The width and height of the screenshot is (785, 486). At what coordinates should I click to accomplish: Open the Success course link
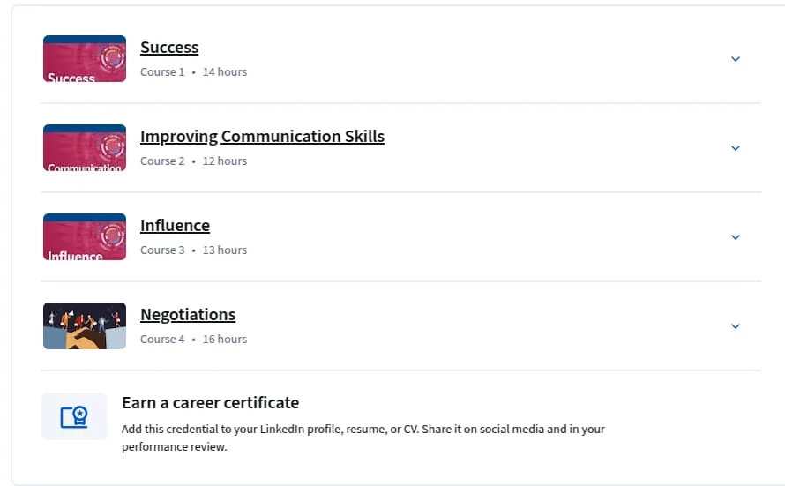[x=169, y=47]
